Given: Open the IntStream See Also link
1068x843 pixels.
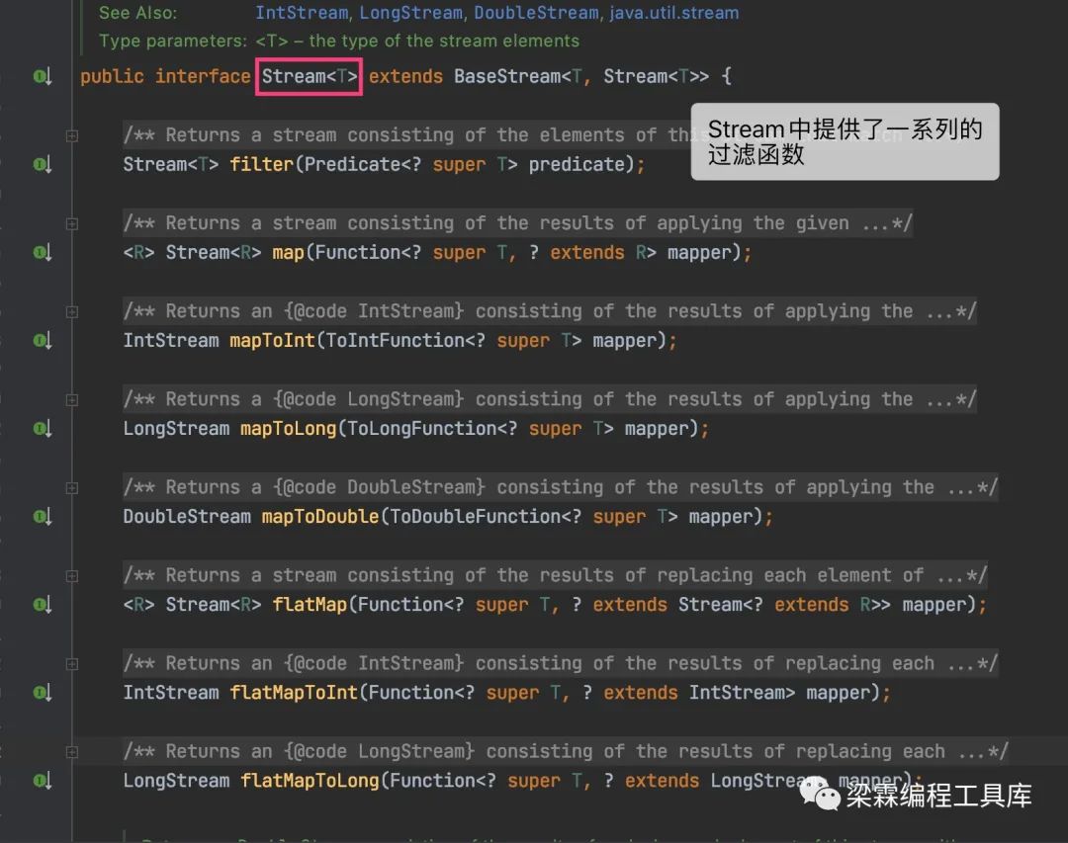Looking at the screenshot, I should (301, 13).
